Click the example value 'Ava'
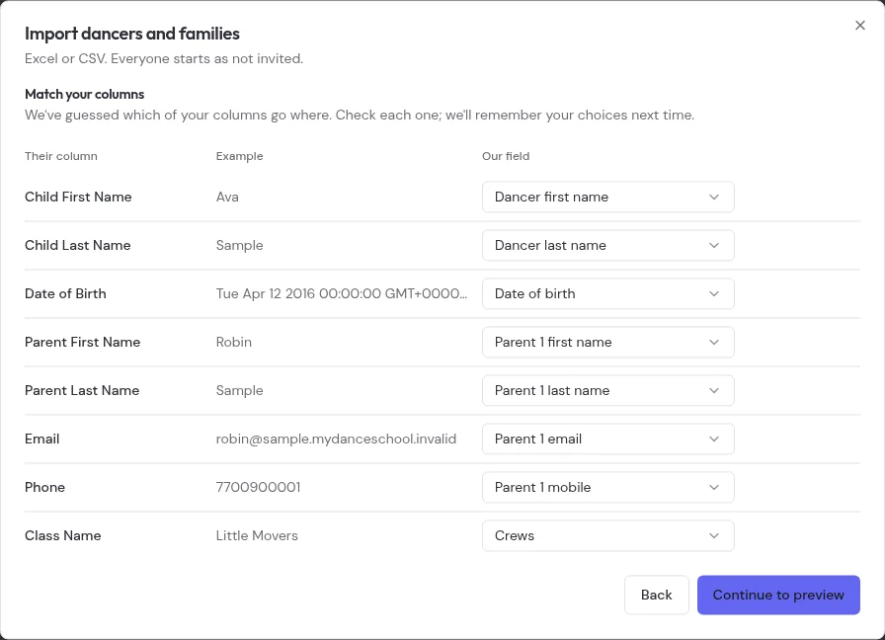The width and height of the screenshot is (885, 640). coord(227,197)
